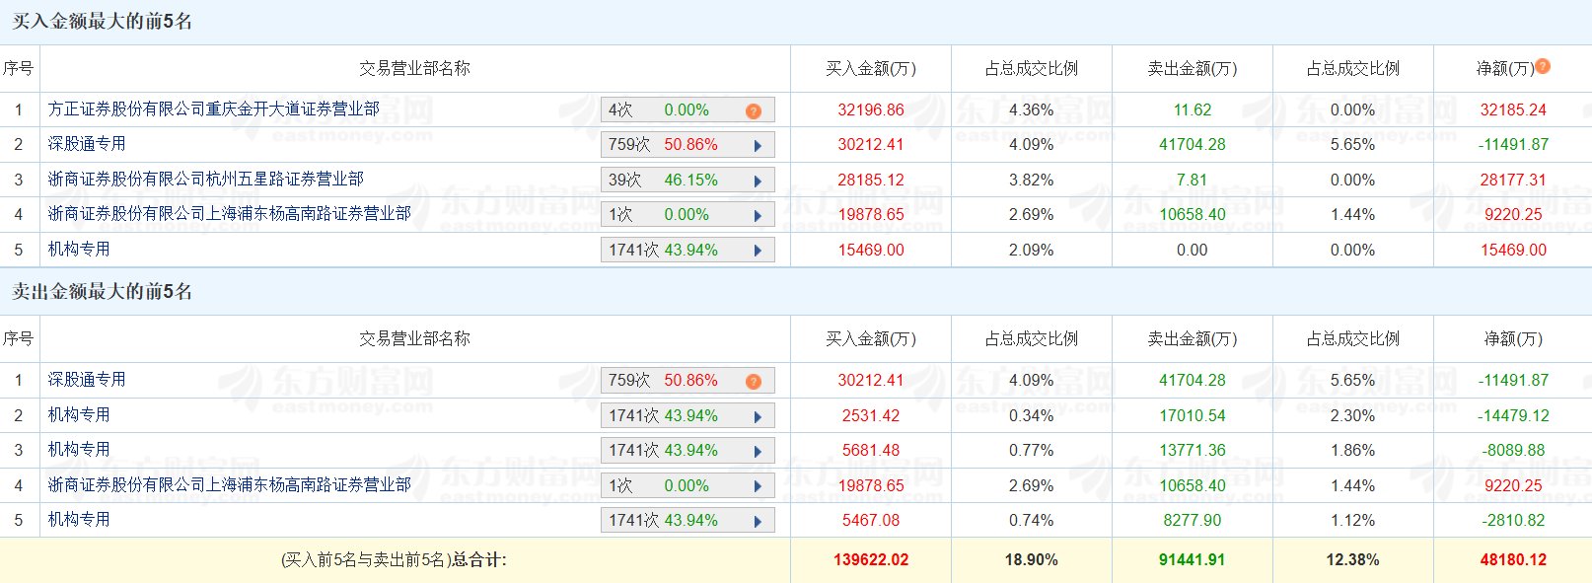The width and height of the screenshot is (1592, 583).
Task: Click 机构专用 link in buy table row 5
Action: [x=79, y=250]
